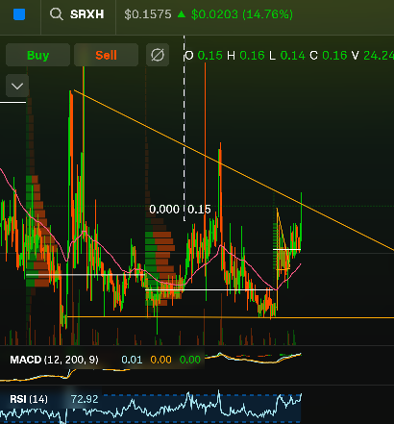Click the $0.0203 (14.76%) change value

click(242, 14)
